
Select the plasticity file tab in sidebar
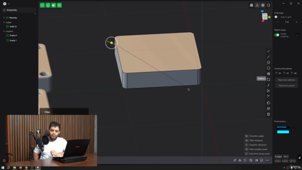(19, 10)
